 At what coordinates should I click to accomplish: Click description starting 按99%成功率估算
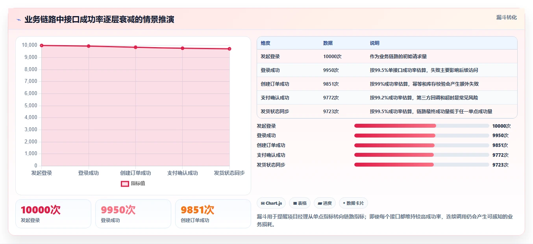424,84
